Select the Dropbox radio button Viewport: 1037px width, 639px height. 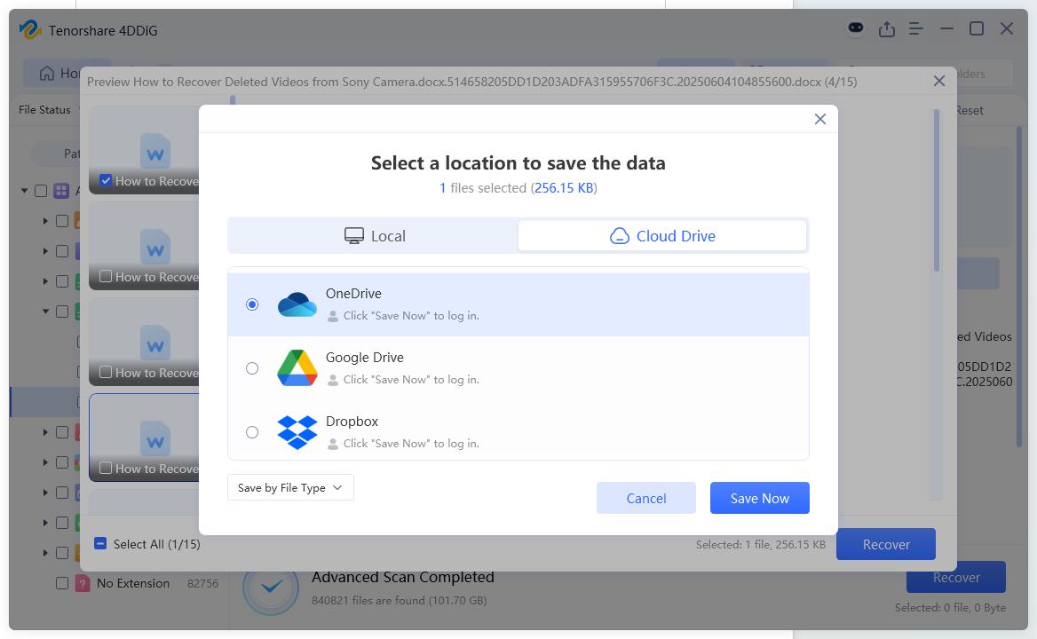pos(252,432)
